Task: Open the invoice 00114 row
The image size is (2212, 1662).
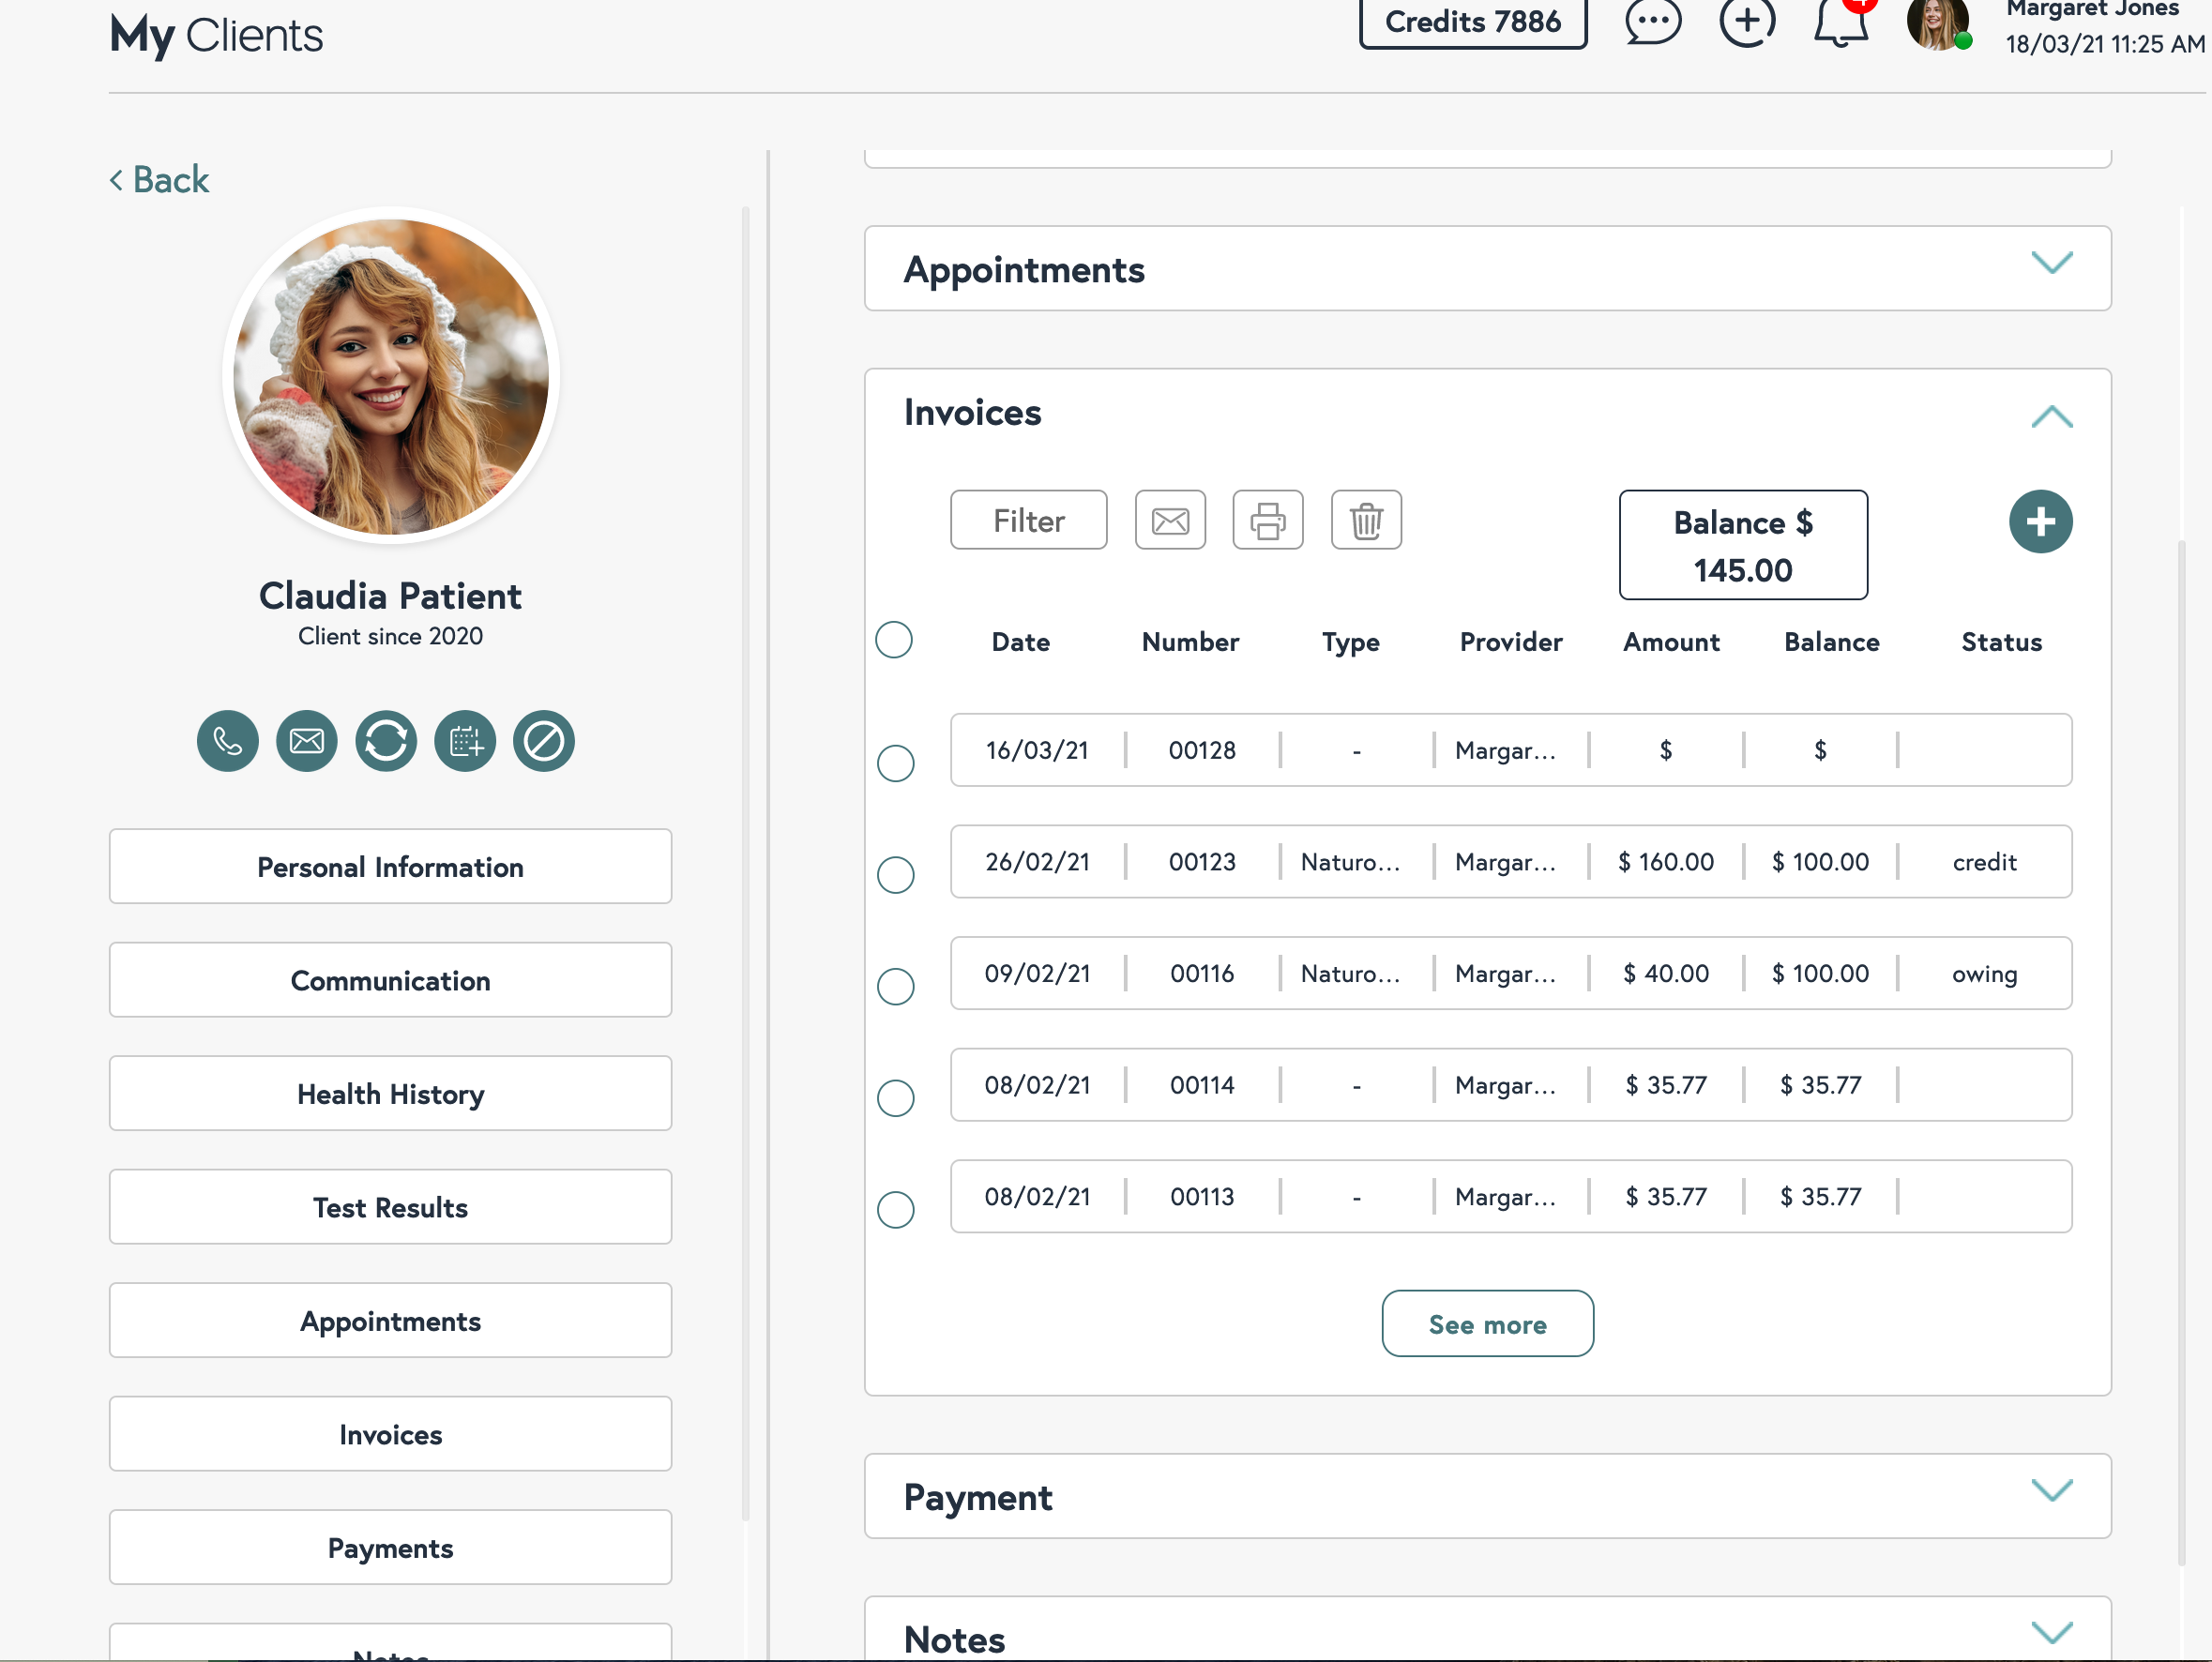Action: pyautogui.click(x=1509, y=1085)
